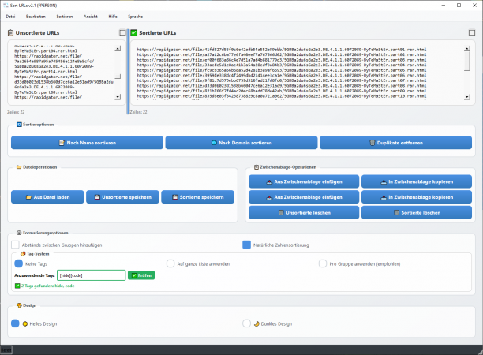Click the sun icon next to Helles Design
Screen dimensions: 483x355
(x=25, y=324)
